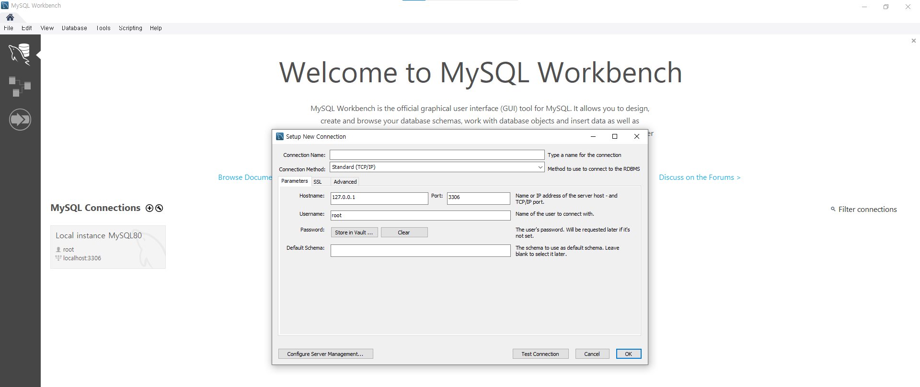This screenshot has width=920, height=387.
Task: Click the Store in Vault button
Action: tap(354, 232)
